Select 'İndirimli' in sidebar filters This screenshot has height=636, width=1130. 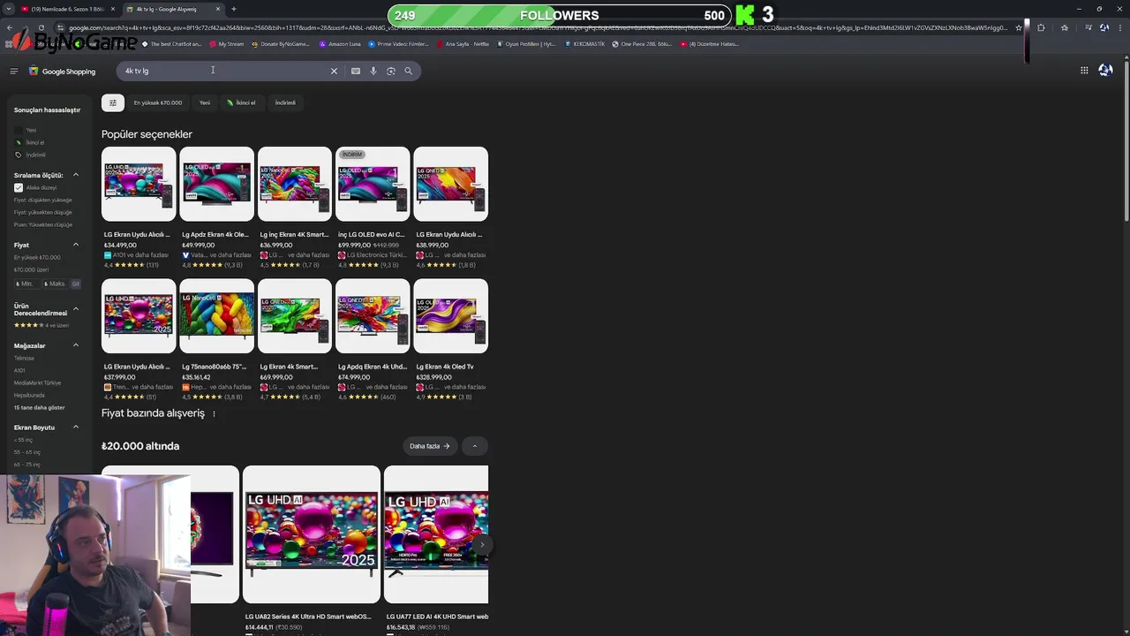tap(30, 155)
